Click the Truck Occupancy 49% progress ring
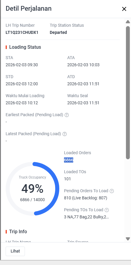The width and height of the screenshot is (131, 265). pyautogui.click(x=32, y=189)
